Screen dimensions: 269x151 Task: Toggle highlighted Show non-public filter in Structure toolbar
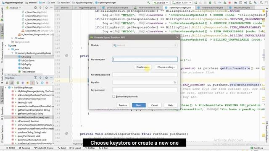click(32, 83)
